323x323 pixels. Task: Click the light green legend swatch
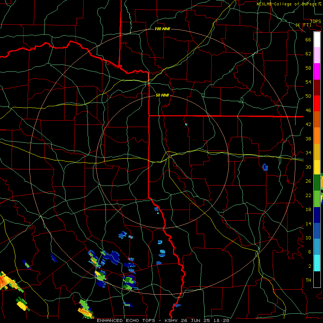coord(317,199)
